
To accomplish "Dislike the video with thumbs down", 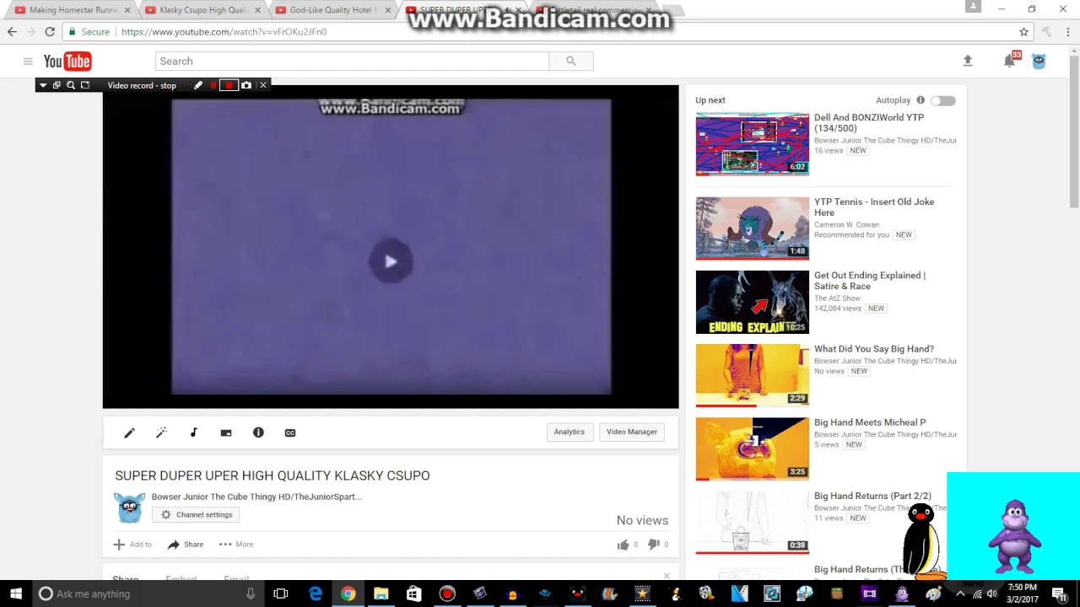I will click(x=654, y=545).
